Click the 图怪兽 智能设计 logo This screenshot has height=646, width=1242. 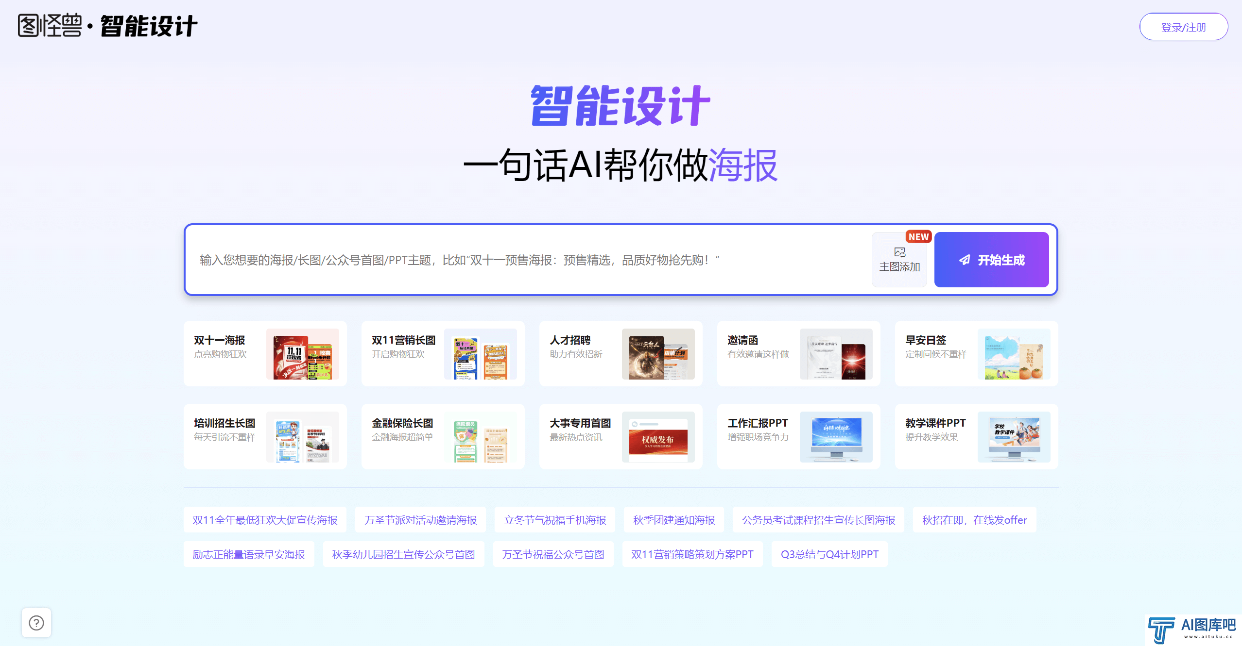click(x=107, y=26)
